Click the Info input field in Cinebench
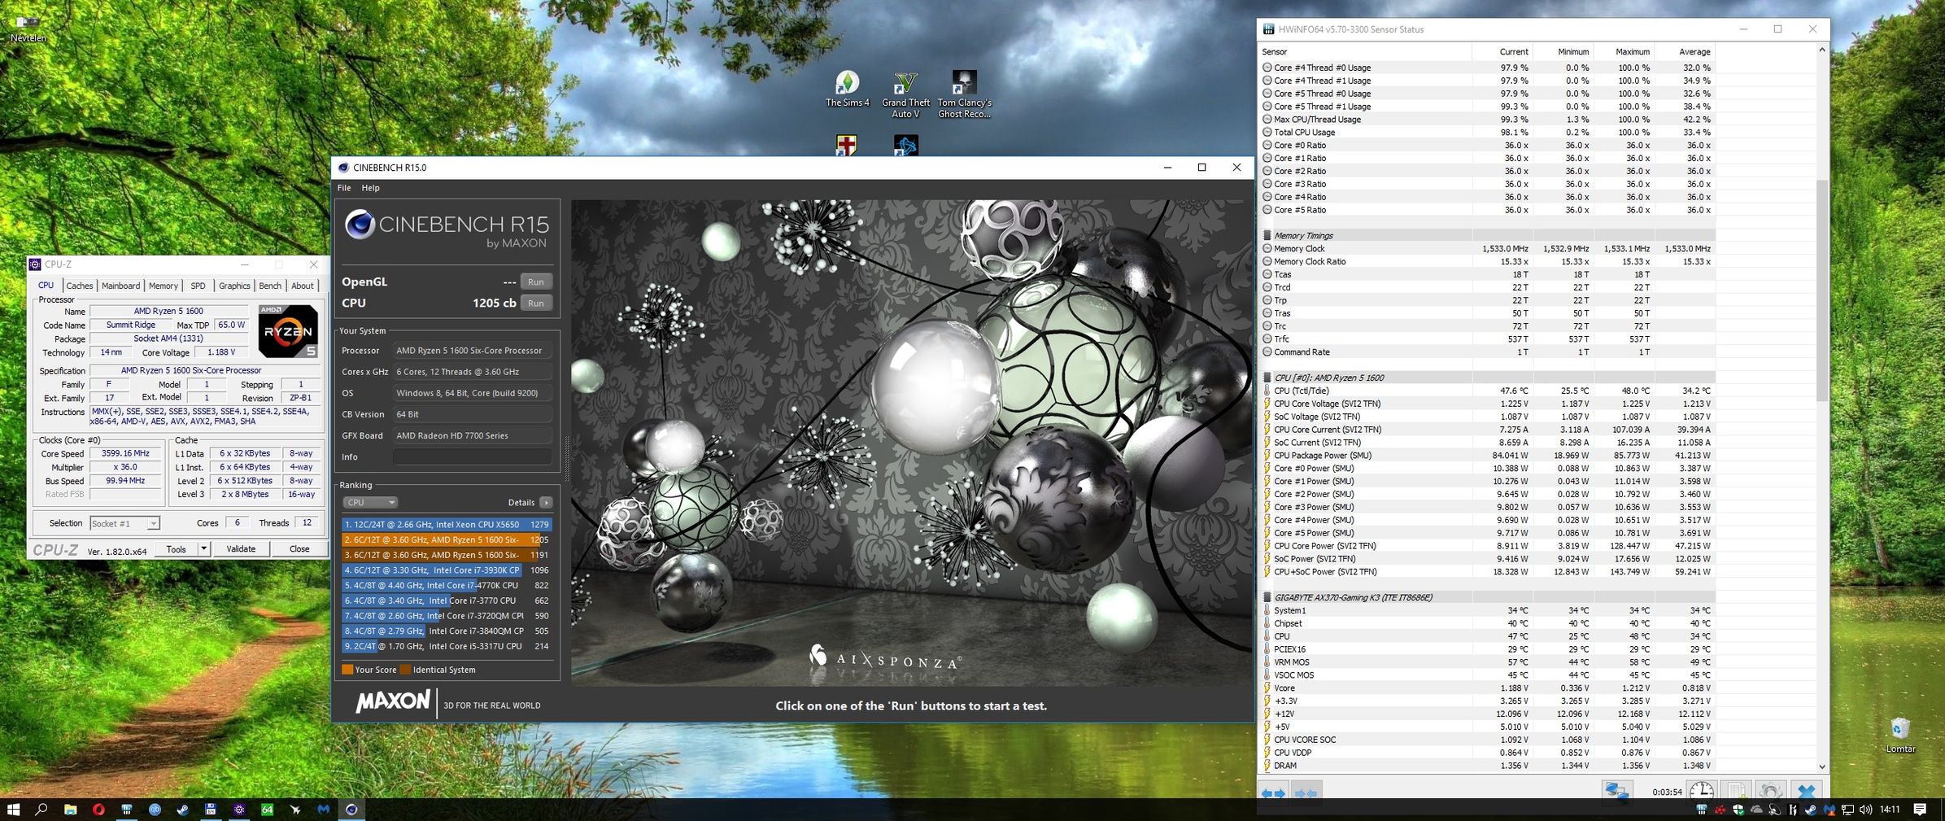 coord(472,456)
